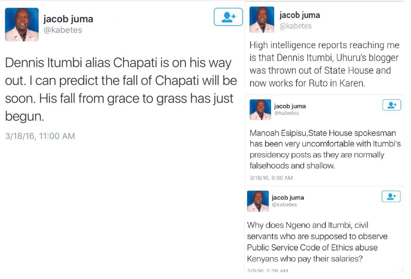Image resolution: width=411 pixels, height=279 pixels.
Task: Open the jacob juma name on the Ngeno tweet
Action: (288, 198)
